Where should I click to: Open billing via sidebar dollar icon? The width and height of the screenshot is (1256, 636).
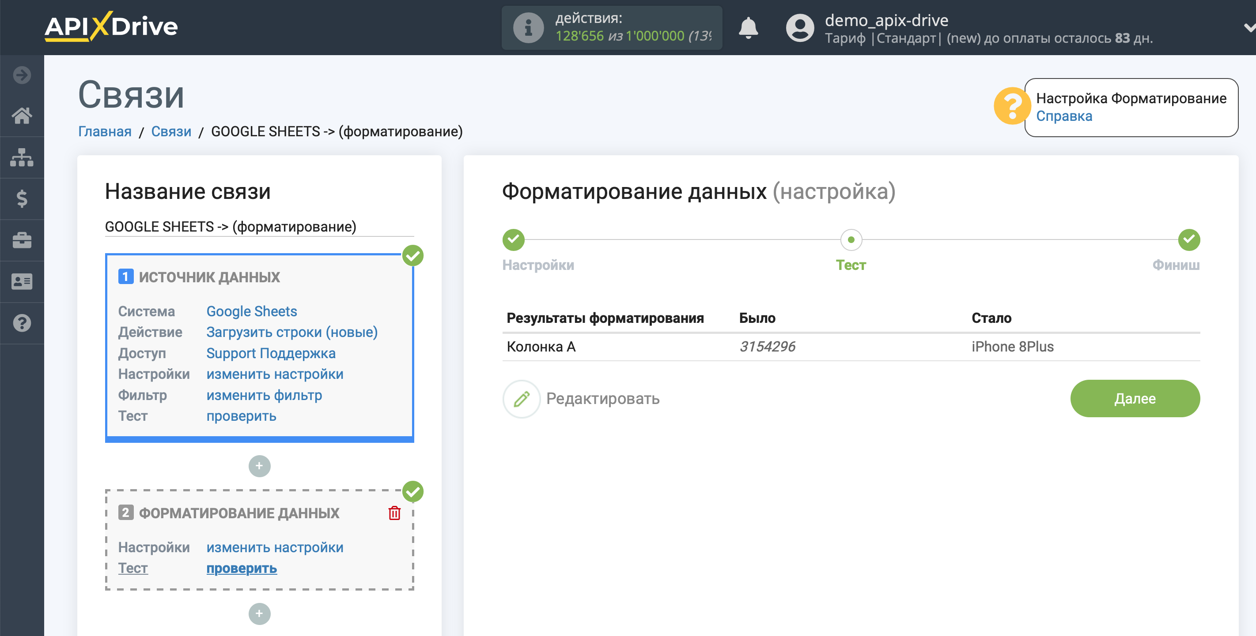[x=22, y=198]
